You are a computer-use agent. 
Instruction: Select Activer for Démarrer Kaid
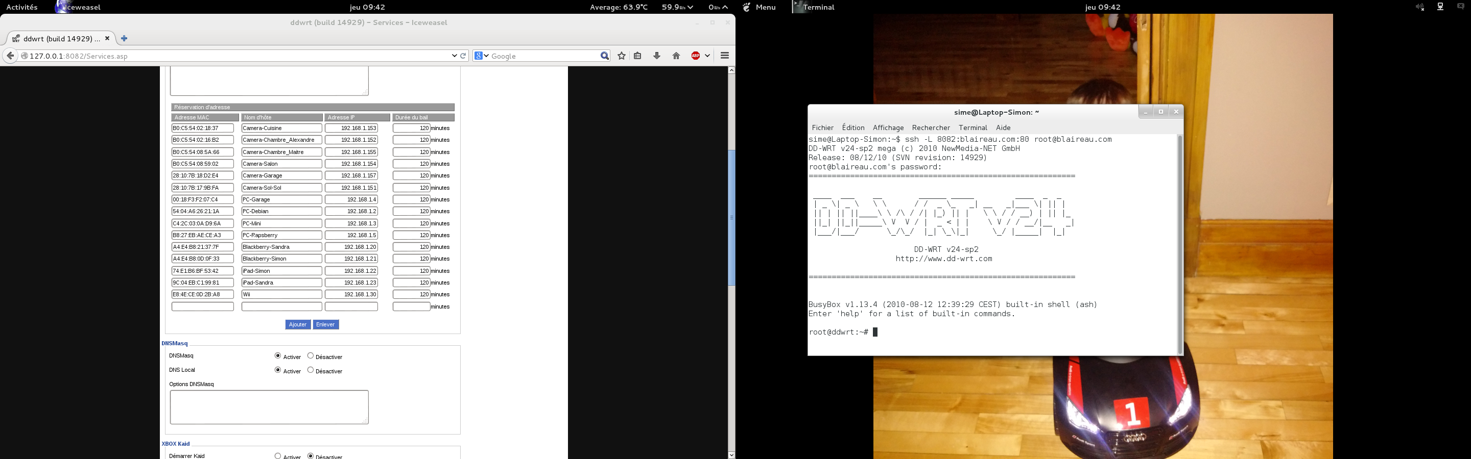[277, 455]
